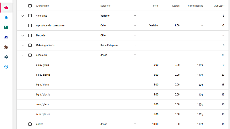Viewport: 230px width, 129px height.
Task: Open the customers people icon
Action: (x=6, y=37)
